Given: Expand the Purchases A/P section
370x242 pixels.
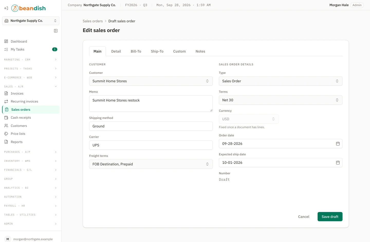Looking at the screenshot, I should [x=31, y=152].
